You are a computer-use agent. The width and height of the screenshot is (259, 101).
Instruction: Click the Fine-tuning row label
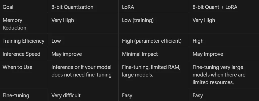tap(16, 95)
